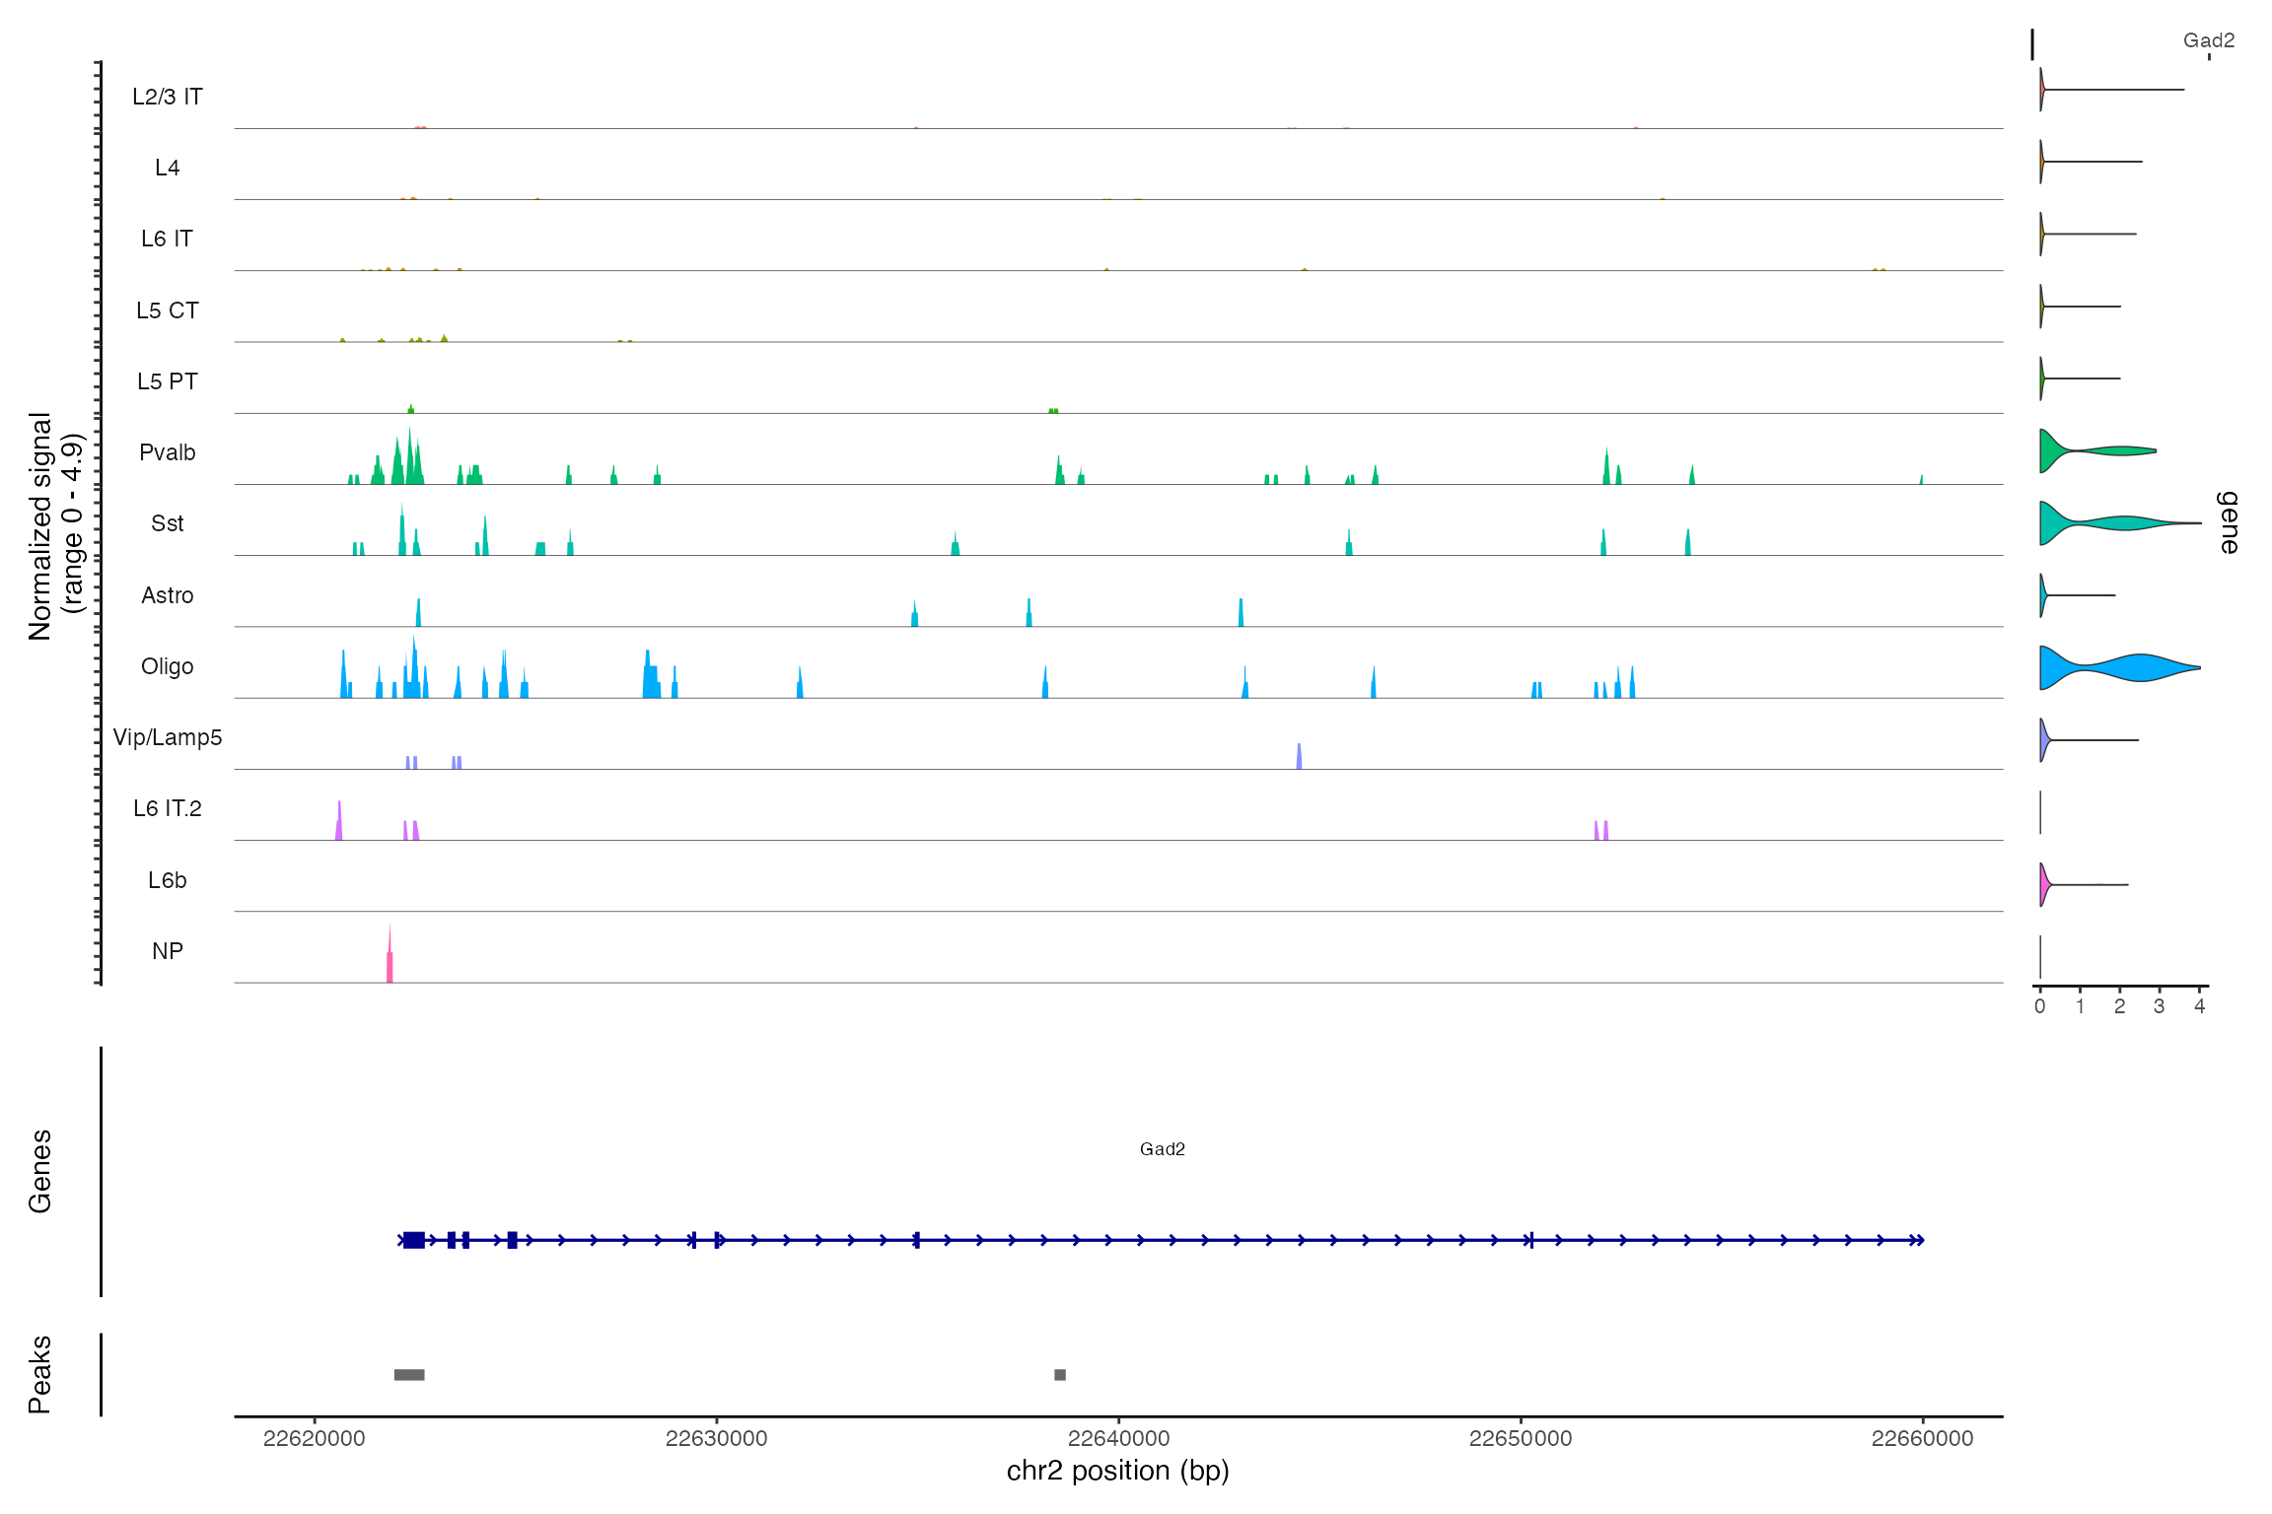Switch to the Gad2 gene tab

click(2209, 40)
